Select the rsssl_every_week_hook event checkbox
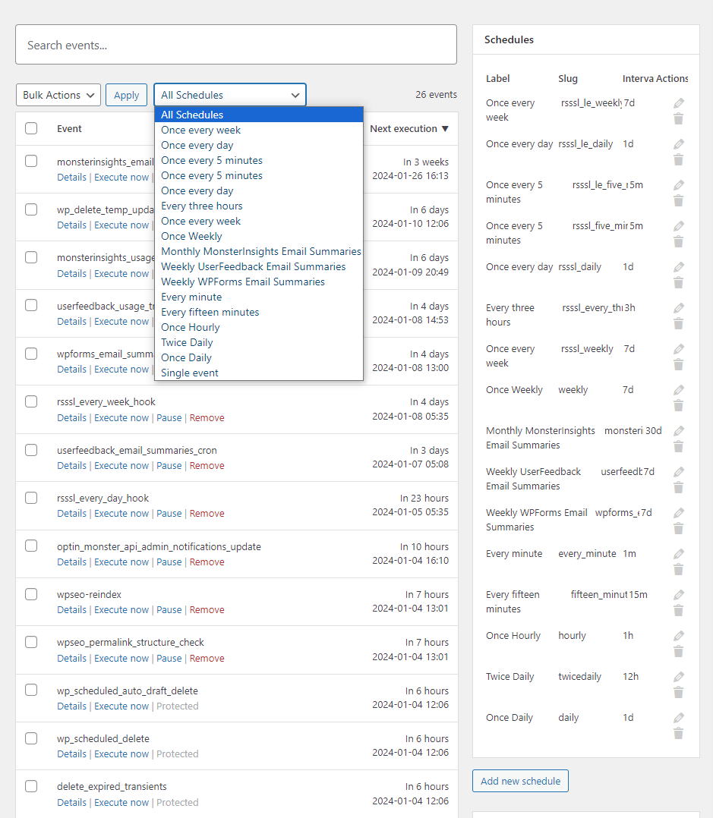The height and width of the screenshot is (818, 713). tap(31, 401)
